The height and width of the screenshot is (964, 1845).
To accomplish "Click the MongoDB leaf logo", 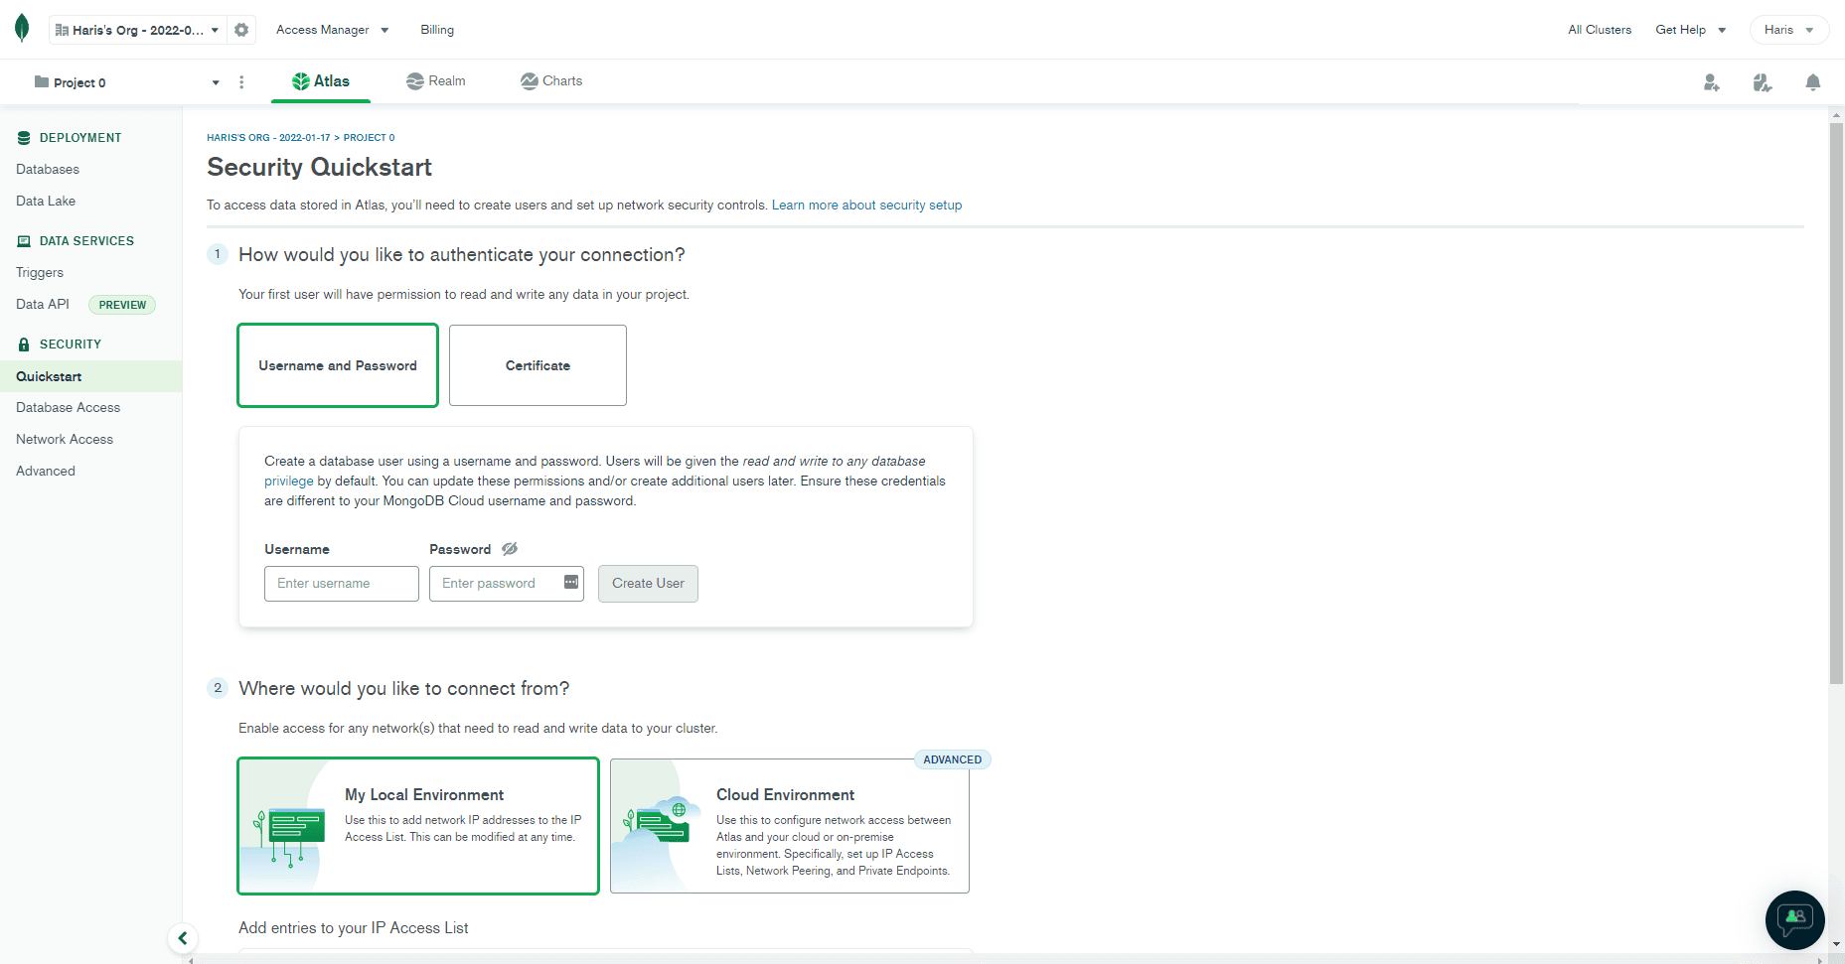I will 22,29.
